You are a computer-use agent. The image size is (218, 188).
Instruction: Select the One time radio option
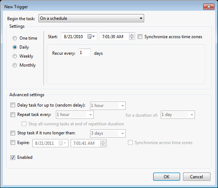point(15,38)
